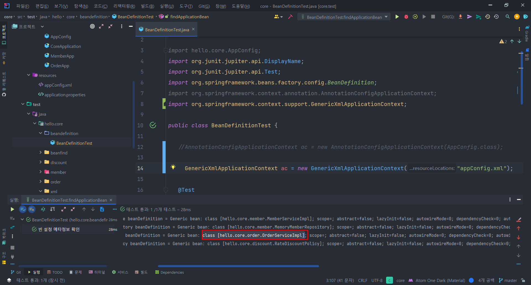Start debugging with the red bug icon
The height and width of the screenshot is (285, 531).
coord(406,17)
